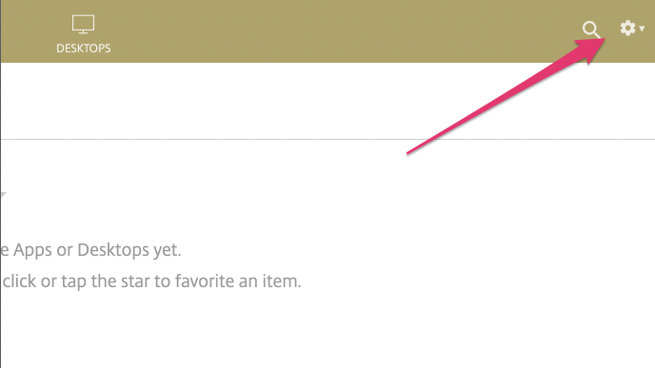This screenshot has height=368, width=655.
Task: Expand the dropdown arrow beside the gear
Action: (x=642, y=29)
